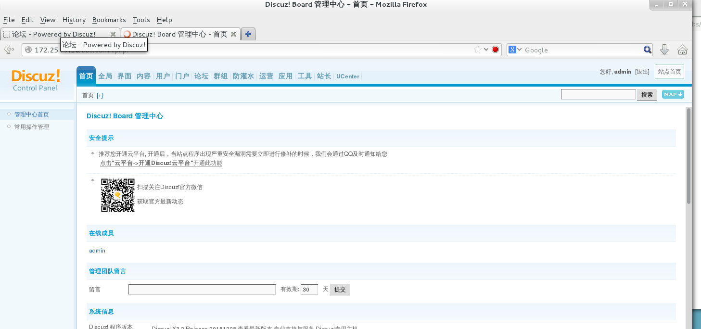Click admin under 在线成员
The height and width of the screenshot is (329, 701).
(x=97, y=251)
